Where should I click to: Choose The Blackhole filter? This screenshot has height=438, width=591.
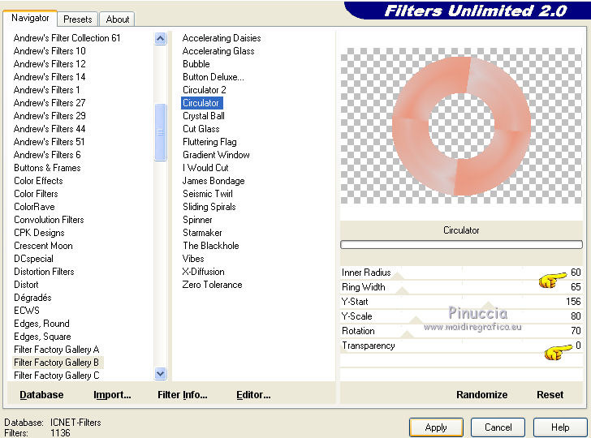point(211,246)
